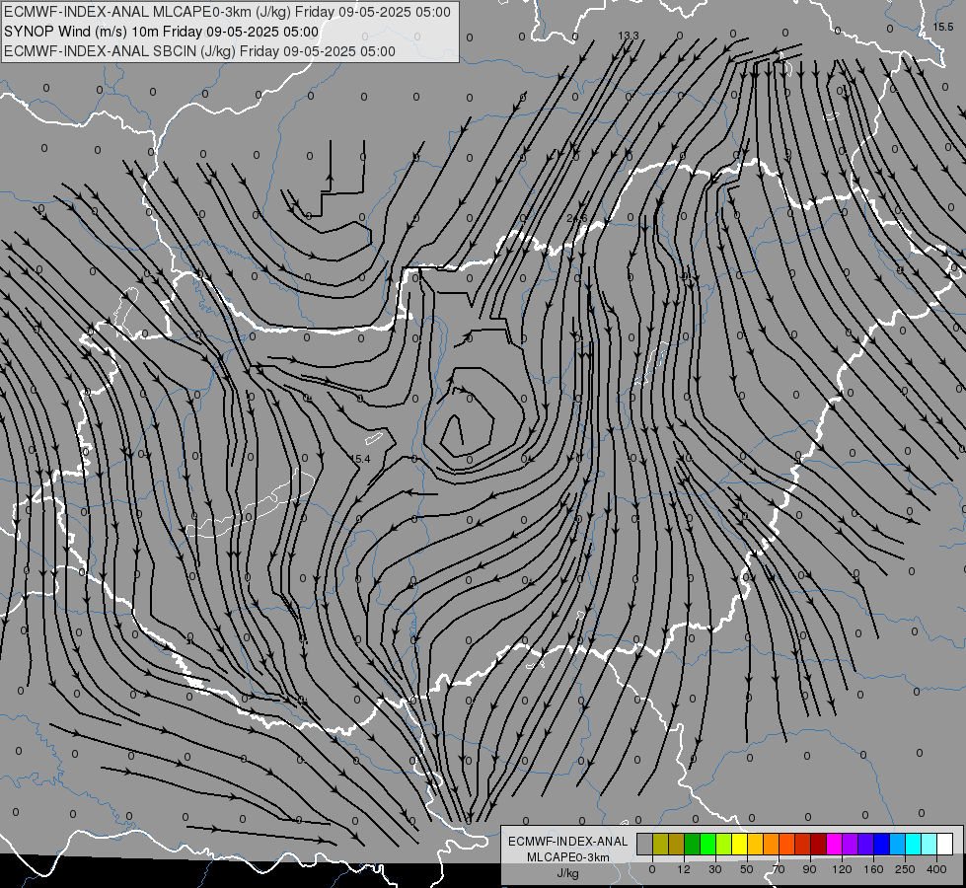966x888 pixels.
Task: Click the ECMWF-INDEX-ANAL SBCIN title line
Action: click(x=199, y=51)
